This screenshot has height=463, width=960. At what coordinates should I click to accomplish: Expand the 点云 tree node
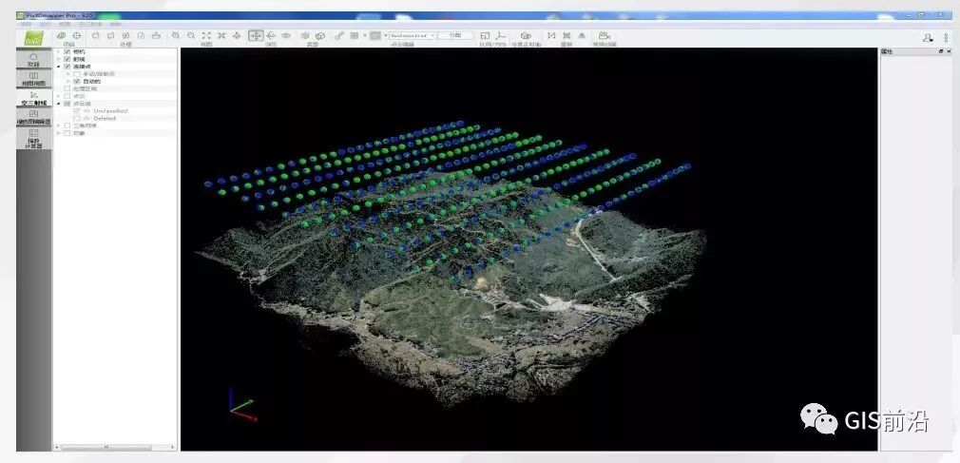pos(59,96)
